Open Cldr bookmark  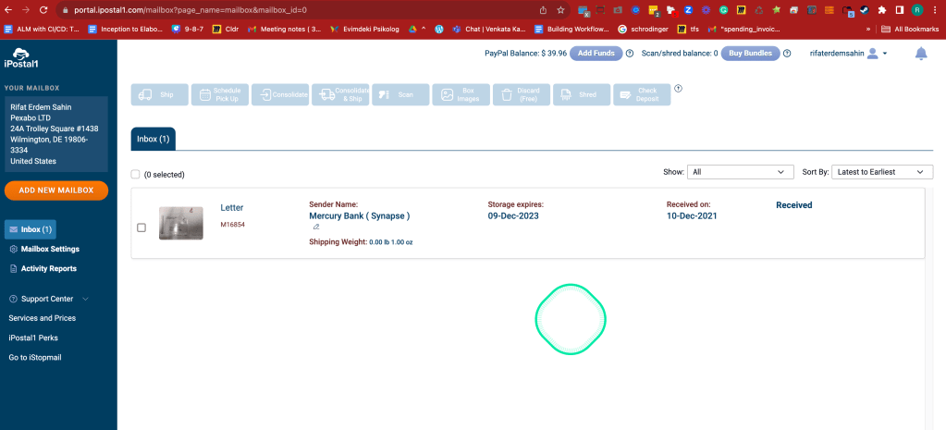click(227, 29)
